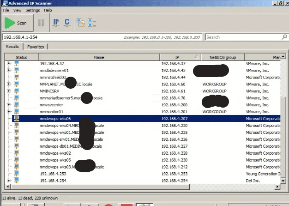
Task: Click the Pause scan icon
Action: [41, 23]
